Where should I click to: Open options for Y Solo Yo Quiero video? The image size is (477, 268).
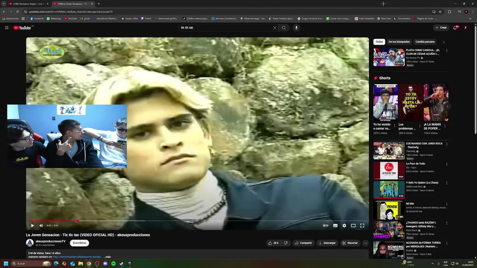447,183
